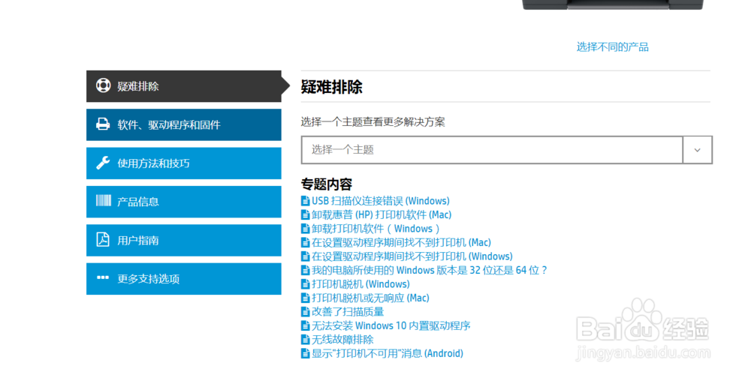Screen dimensions: 751x378
Task: Click the three-dots icon beside 更多支持选项
Action: [103, 277]
